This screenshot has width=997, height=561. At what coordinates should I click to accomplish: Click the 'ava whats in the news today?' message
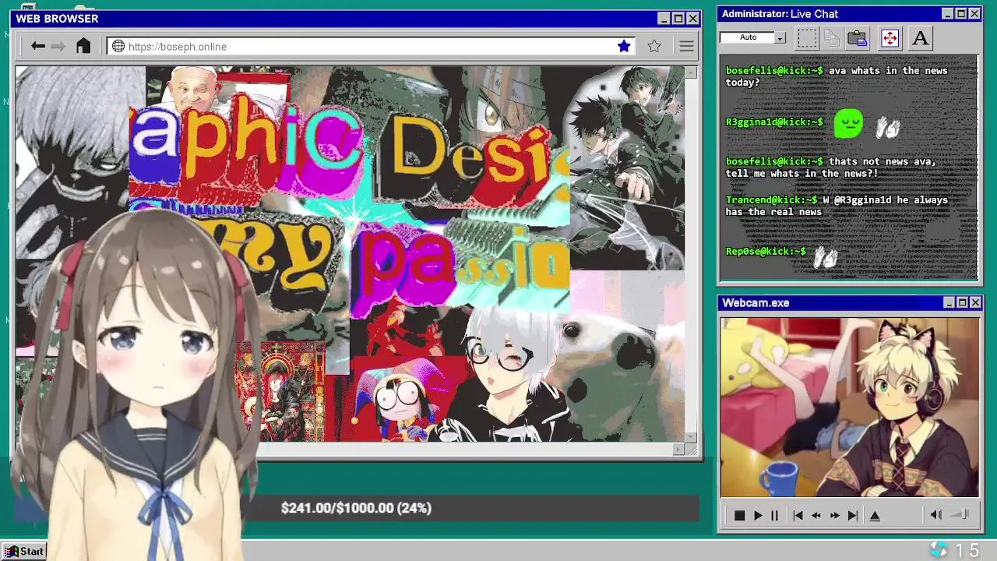pos(837,76)
